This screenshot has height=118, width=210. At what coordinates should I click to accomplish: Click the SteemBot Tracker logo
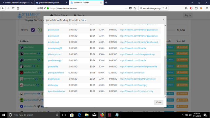29,15
